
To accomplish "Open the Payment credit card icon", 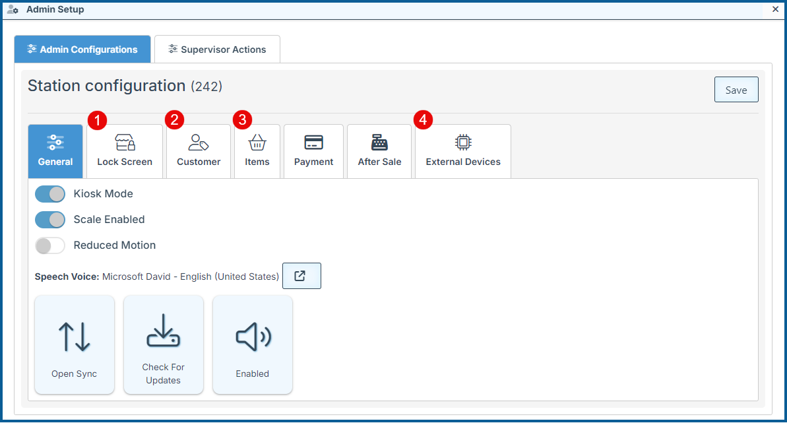I will coord(313,143).
